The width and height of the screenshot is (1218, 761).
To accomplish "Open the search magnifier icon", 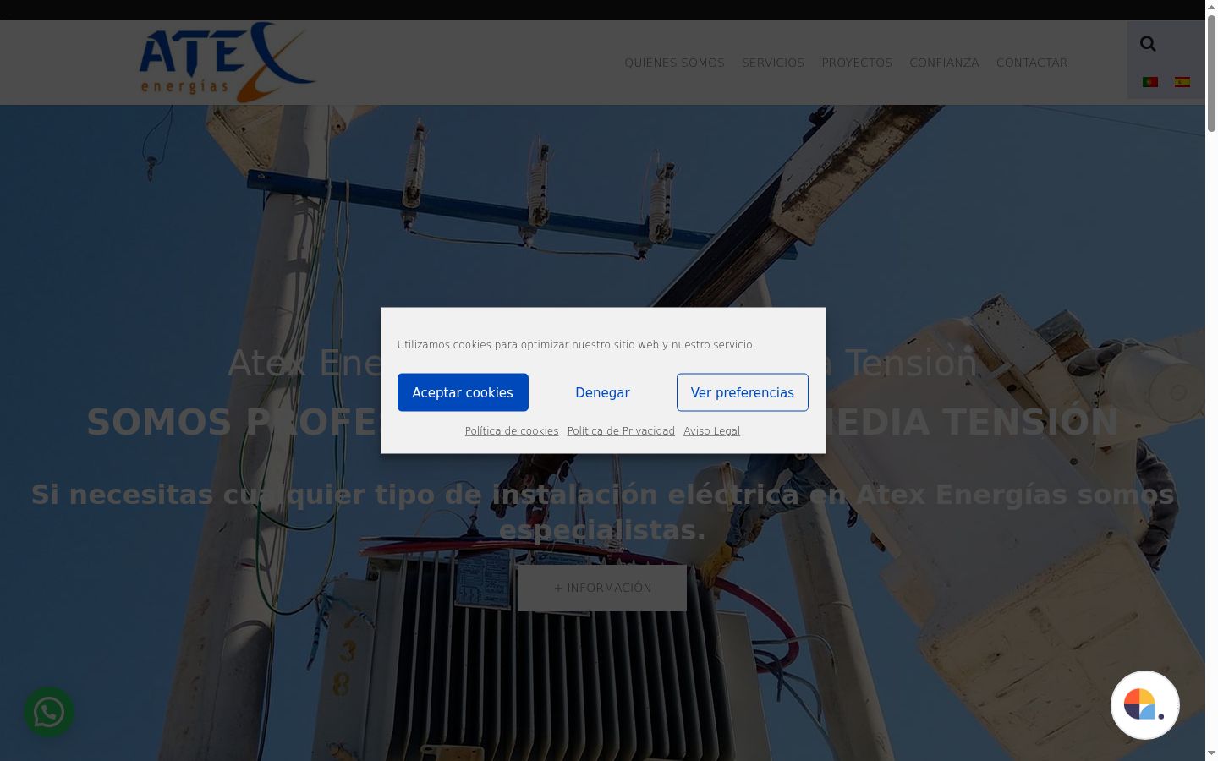I will pos(1148,44).
